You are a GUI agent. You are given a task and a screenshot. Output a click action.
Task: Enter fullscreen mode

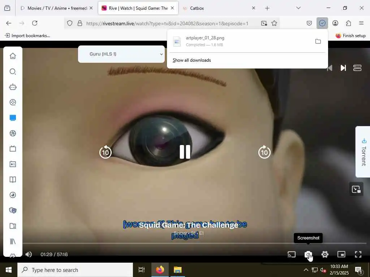pyautogui.click(x=358, y=254)
